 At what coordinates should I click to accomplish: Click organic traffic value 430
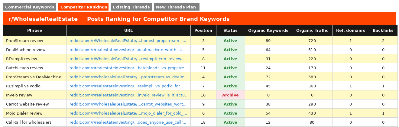tap(312, 113)
